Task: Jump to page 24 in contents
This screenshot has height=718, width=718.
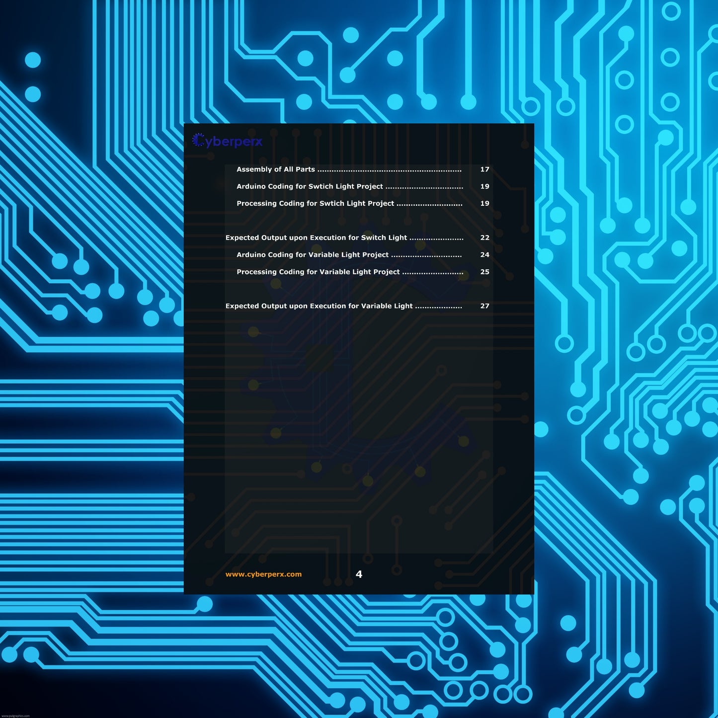Action: point(484,254)
